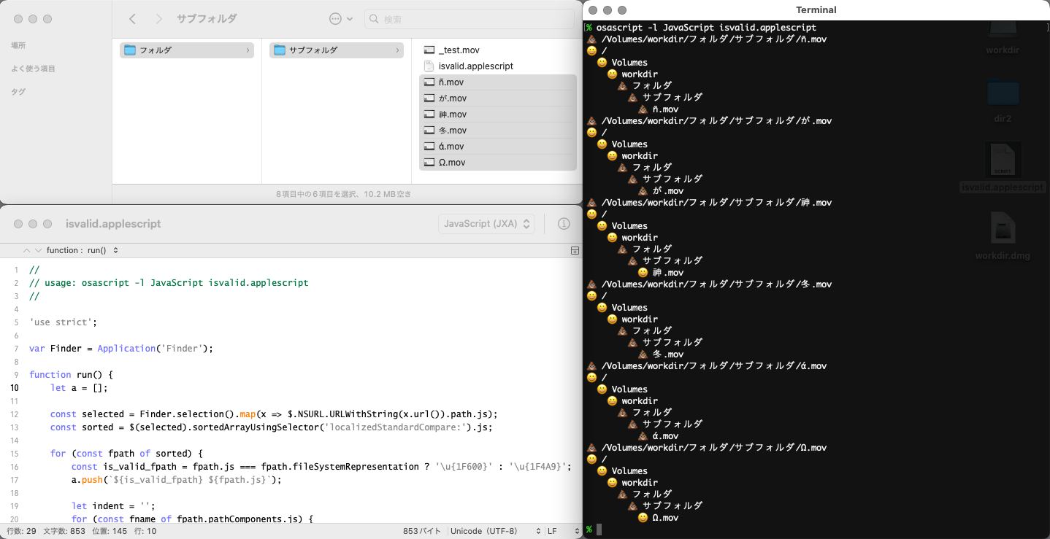Jump to the next function with the down arrow

tap(38, 250)
